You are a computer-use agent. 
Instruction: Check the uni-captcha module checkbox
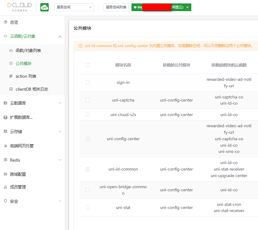[88, 100]
